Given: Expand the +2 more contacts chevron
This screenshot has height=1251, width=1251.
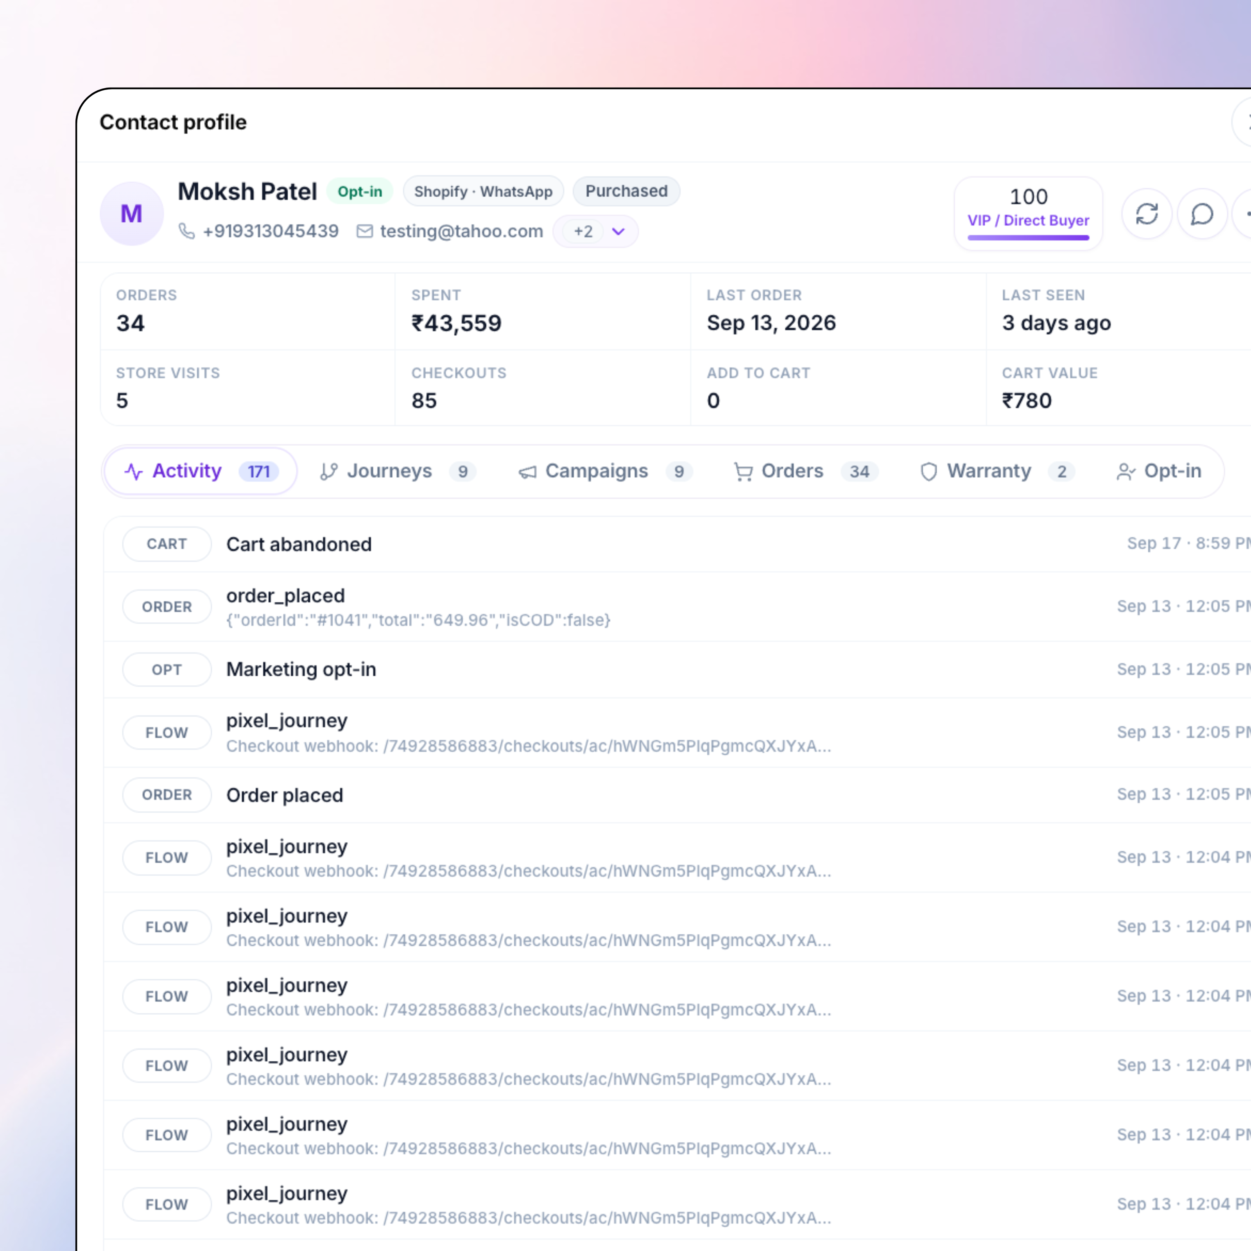Looking at the screenshot, I should (x=618, y=232).
